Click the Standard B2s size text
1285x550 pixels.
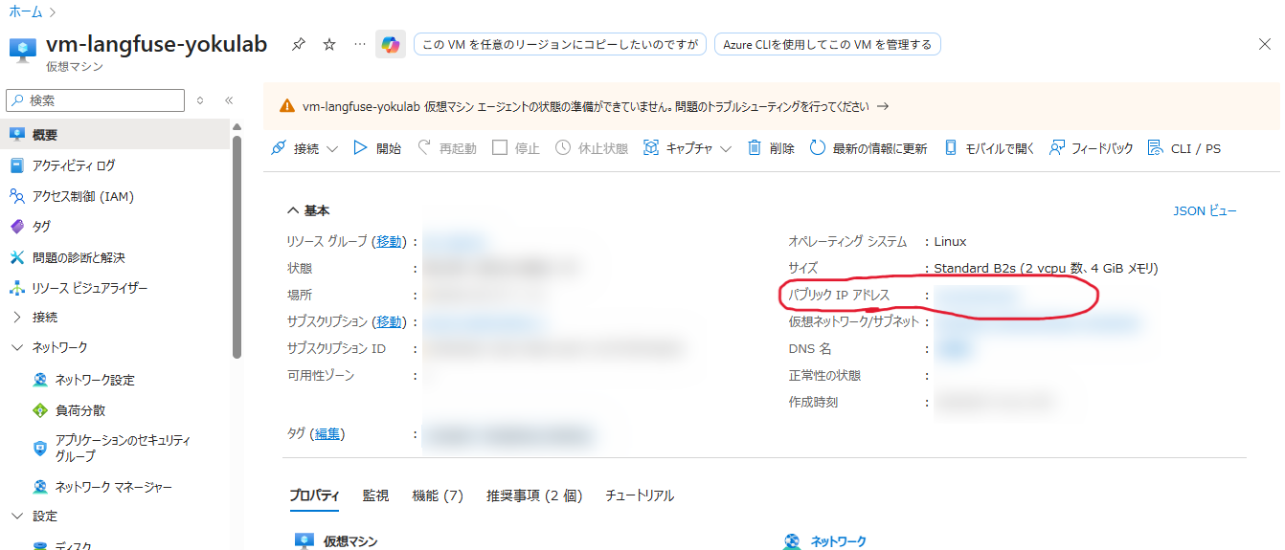(1046, 268)
